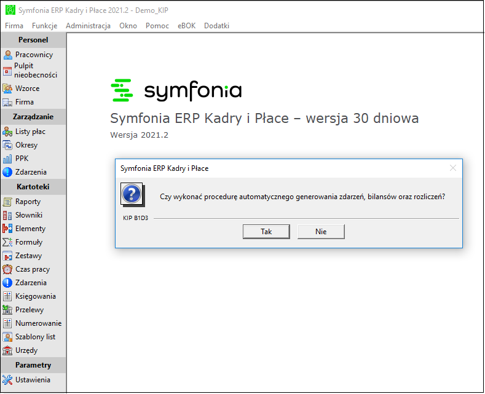Open the Funkcje menu
Image resolution: width=485 pixels, height=394 pixels.
(44, 26)
